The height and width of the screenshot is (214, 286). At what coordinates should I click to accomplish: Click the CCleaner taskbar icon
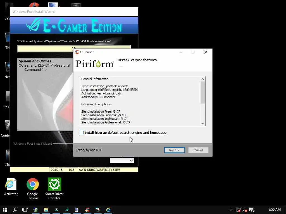[87, 210]
